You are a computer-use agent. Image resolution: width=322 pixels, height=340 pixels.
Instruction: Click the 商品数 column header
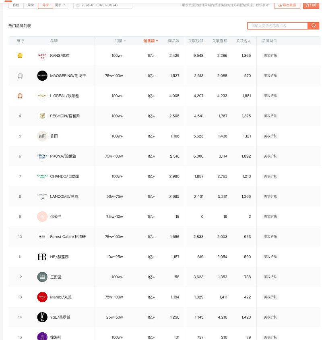coord(174,41)
